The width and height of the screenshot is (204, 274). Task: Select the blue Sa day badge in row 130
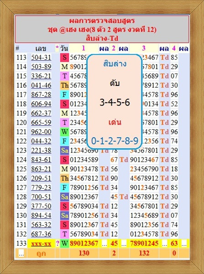[64, 216]
